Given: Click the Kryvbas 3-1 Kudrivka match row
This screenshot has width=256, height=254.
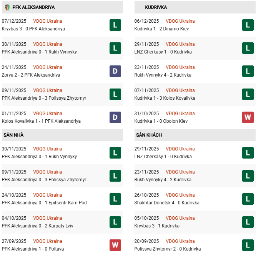Looking at the screenshot, I should pyautogui.click(x=157, y=226).
